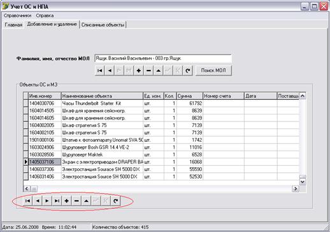The image size is (330, 232).
Task: Click the Кол. column header
Action: 170,96
